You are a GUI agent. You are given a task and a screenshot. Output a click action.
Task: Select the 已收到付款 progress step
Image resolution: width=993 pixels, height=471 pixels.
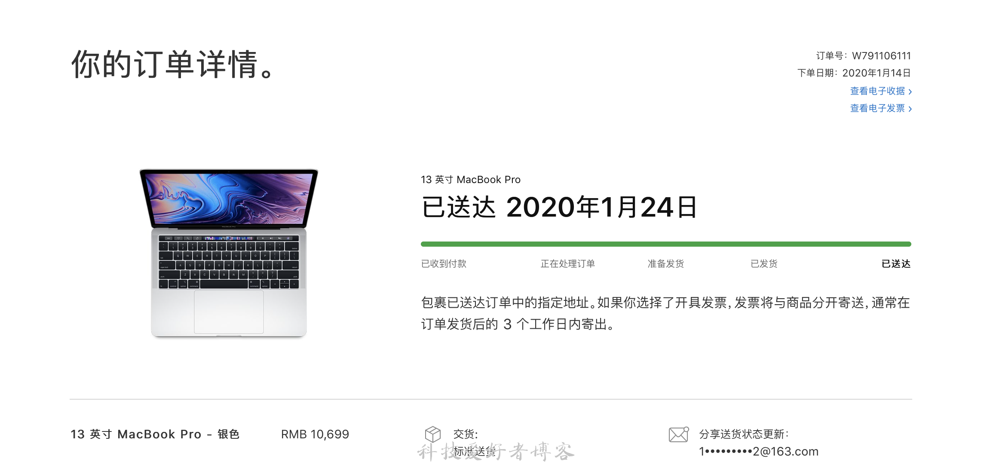(x=444, y=264)
